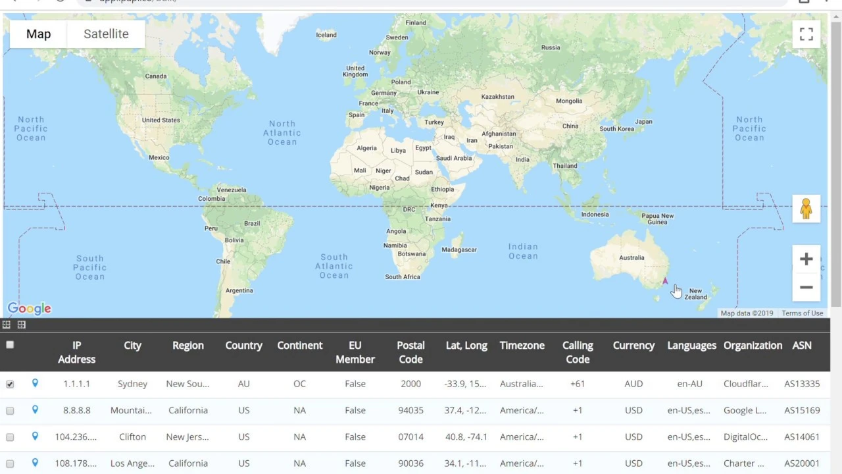Click the 1.1.1.1 IP address cell
The image size is (842, 474).
click(77, 384)
